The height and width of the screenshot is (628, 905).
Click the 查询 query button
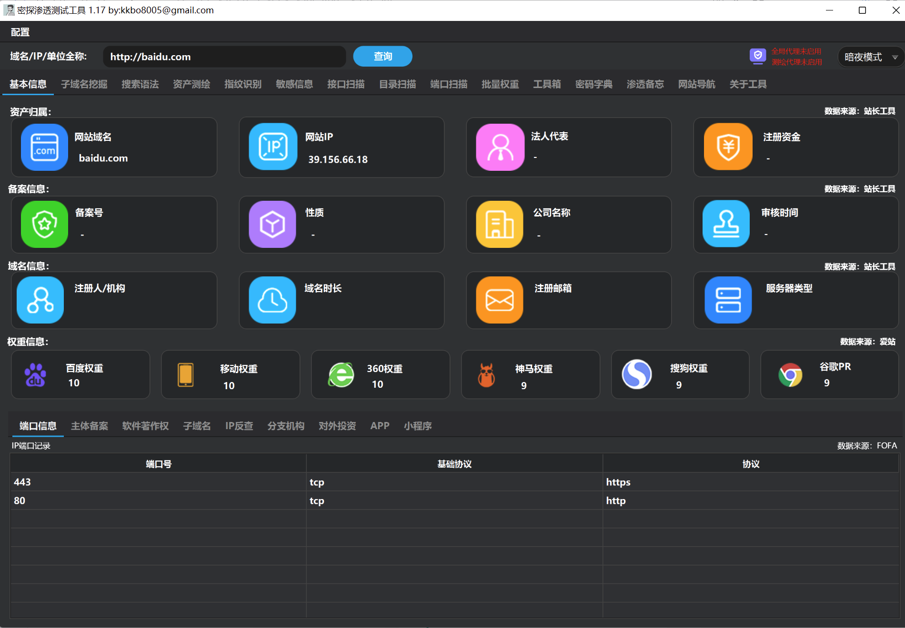(x=382, y=56)
